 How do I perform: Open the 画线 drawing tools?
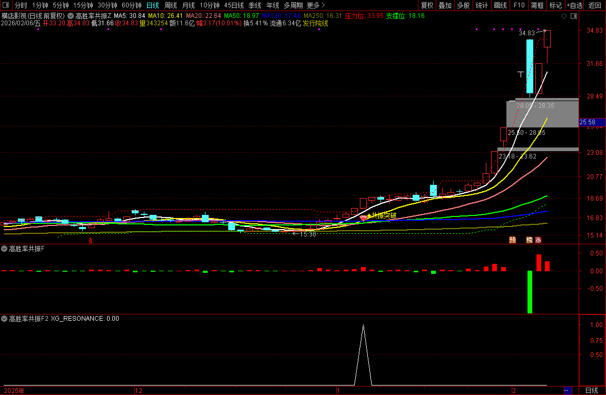pyautogui.click(x=500, y=5)
